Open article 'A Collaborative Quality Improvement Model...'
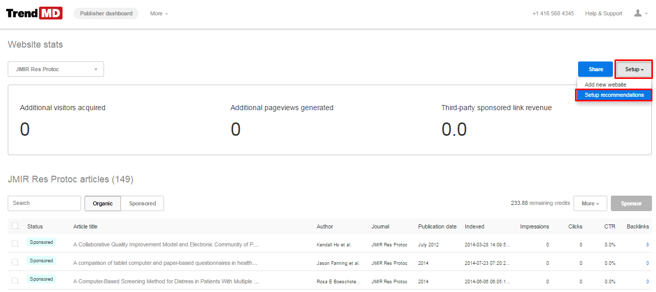This screenshot has height=292, width=656. pos(166,245)
